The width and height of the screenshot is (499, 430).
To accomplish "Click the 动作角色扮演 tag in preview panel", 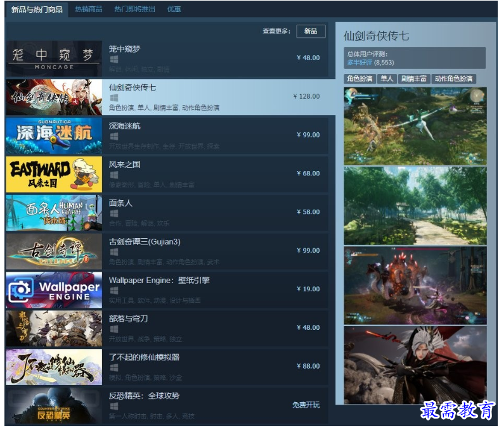I will tap(454, 79).
